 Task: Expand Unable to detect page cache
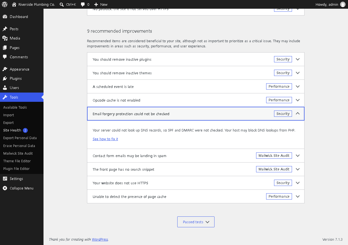196,197
